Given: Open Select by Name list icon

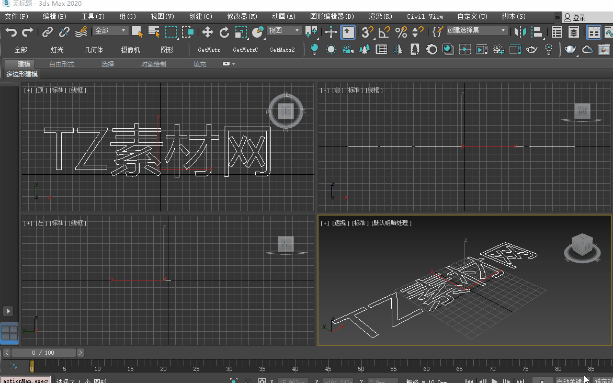Looking at the screenshot, I should click(x=154, y=32).
